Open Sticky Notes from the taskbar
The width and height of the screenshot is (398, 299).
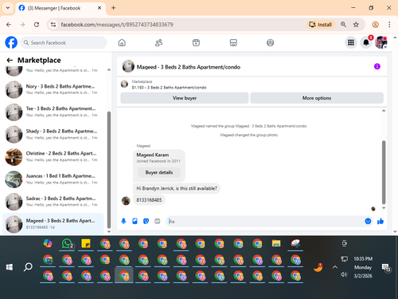coord(86,243)
